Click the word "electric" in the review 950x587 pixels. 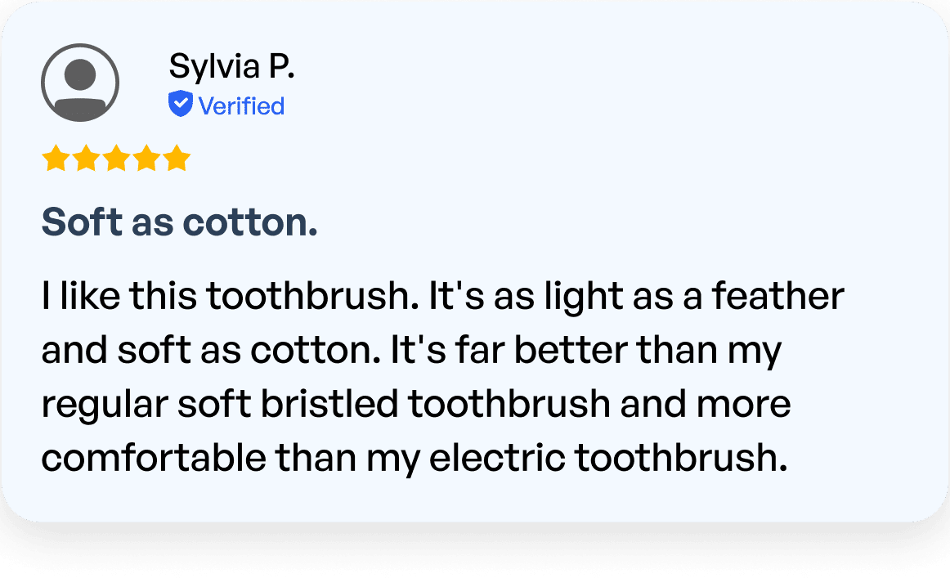(497, 458)
